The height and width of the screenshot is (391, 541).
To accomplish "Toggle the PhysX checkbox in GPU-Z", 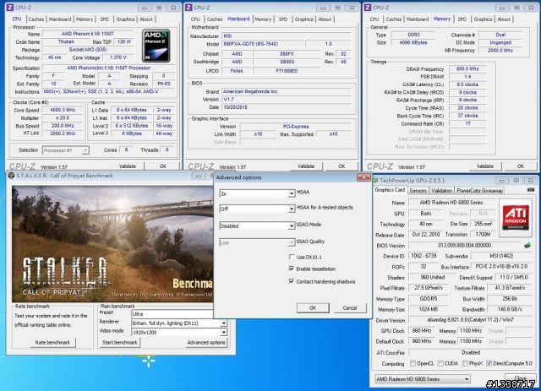I will point(465,363).
